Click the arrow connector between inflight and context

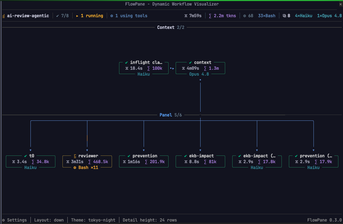(x=172, y=69)
